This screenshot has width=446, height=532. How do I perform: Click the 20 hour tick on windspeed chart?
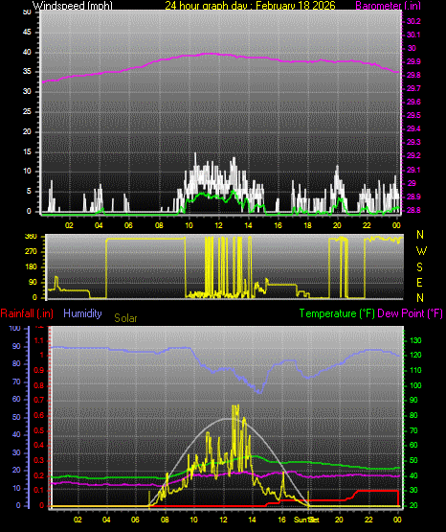click(337, 225)
